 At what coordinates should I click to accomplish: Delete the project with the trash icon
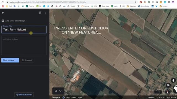(x=40, y=13)
